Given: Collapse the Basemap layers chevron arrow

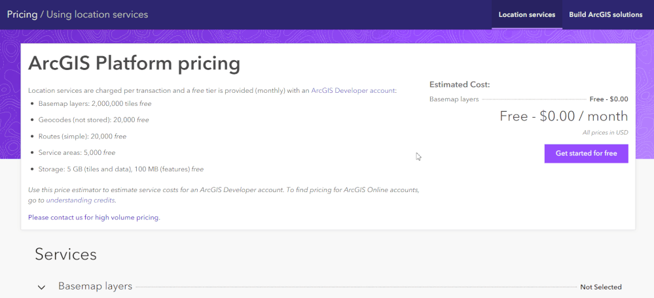Looking at the screenshot, I should [41, 288].
